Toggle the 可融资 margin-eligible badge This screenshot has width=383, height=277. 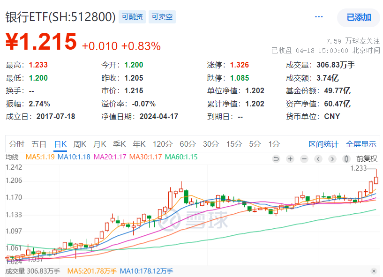pyautogui.click(x=132, y=16)
